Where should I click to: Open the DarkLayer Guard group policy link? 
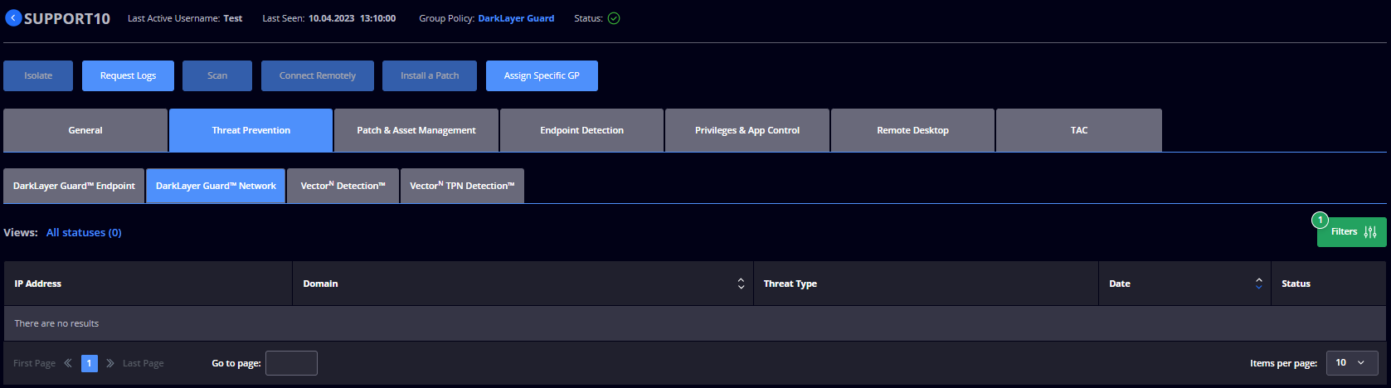(x=516, y=18)
